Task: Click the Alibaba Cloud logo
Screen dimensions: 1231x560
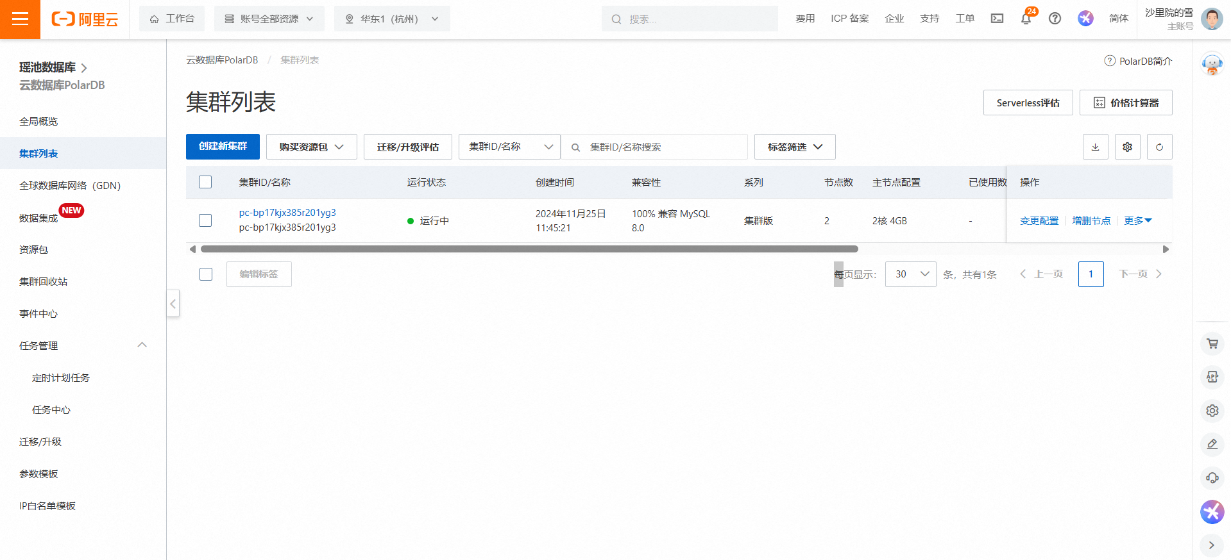Action: coord(85,19)
